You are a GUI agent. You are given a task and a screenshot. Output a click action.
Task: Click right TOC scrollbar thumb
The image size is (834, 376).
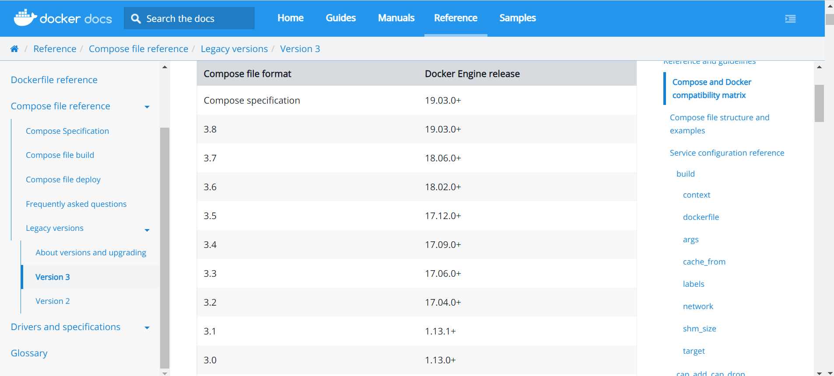pos(819,103)
